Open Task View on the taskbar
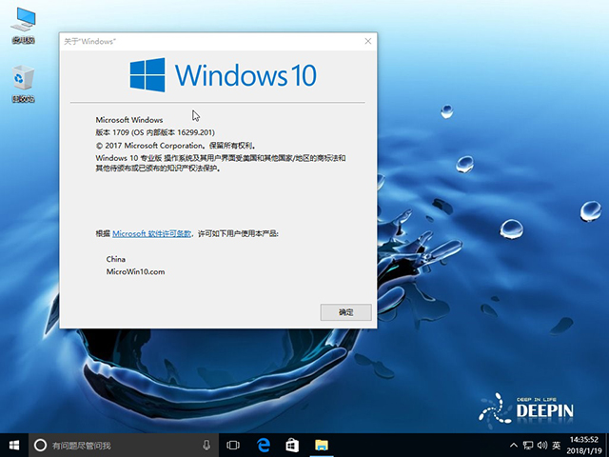Screen dimensions: 609x457 (x=233, y=445)
